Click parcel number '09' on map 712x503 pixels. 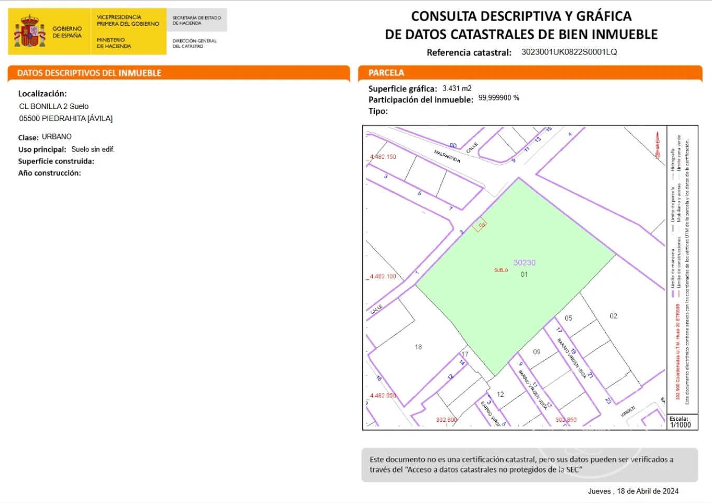(x=537, y=352)
